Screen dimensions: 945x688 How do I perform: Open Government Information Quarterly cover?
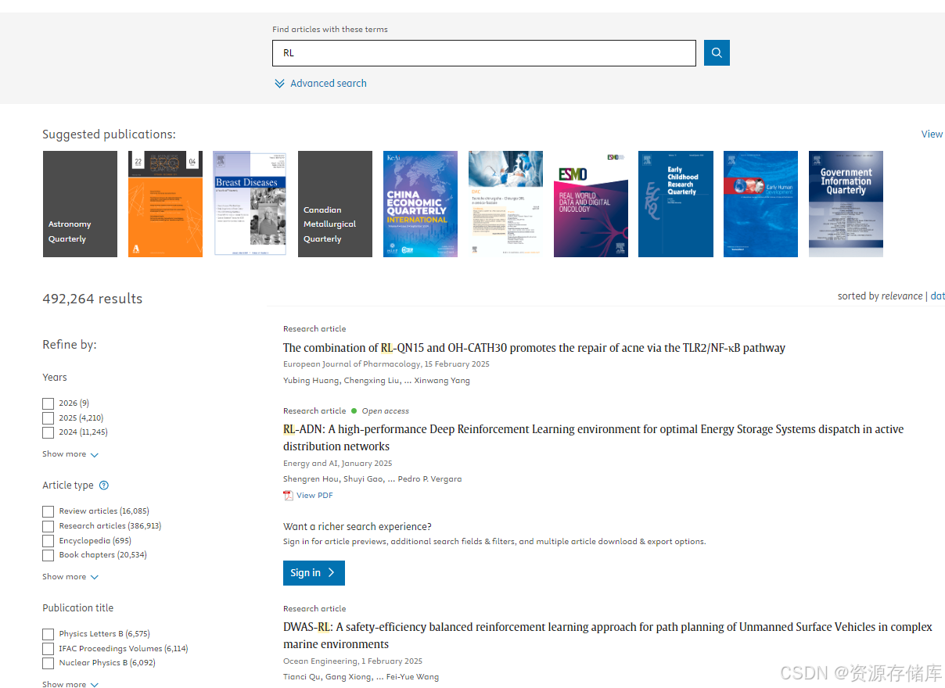846,204
